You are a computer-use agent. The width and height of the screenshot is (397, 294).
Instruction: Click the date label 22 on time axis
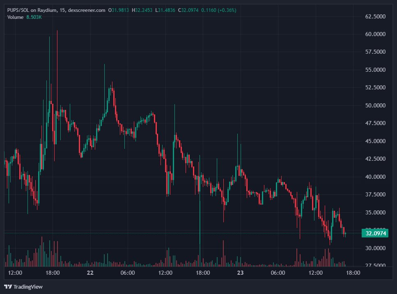[90, 273]
